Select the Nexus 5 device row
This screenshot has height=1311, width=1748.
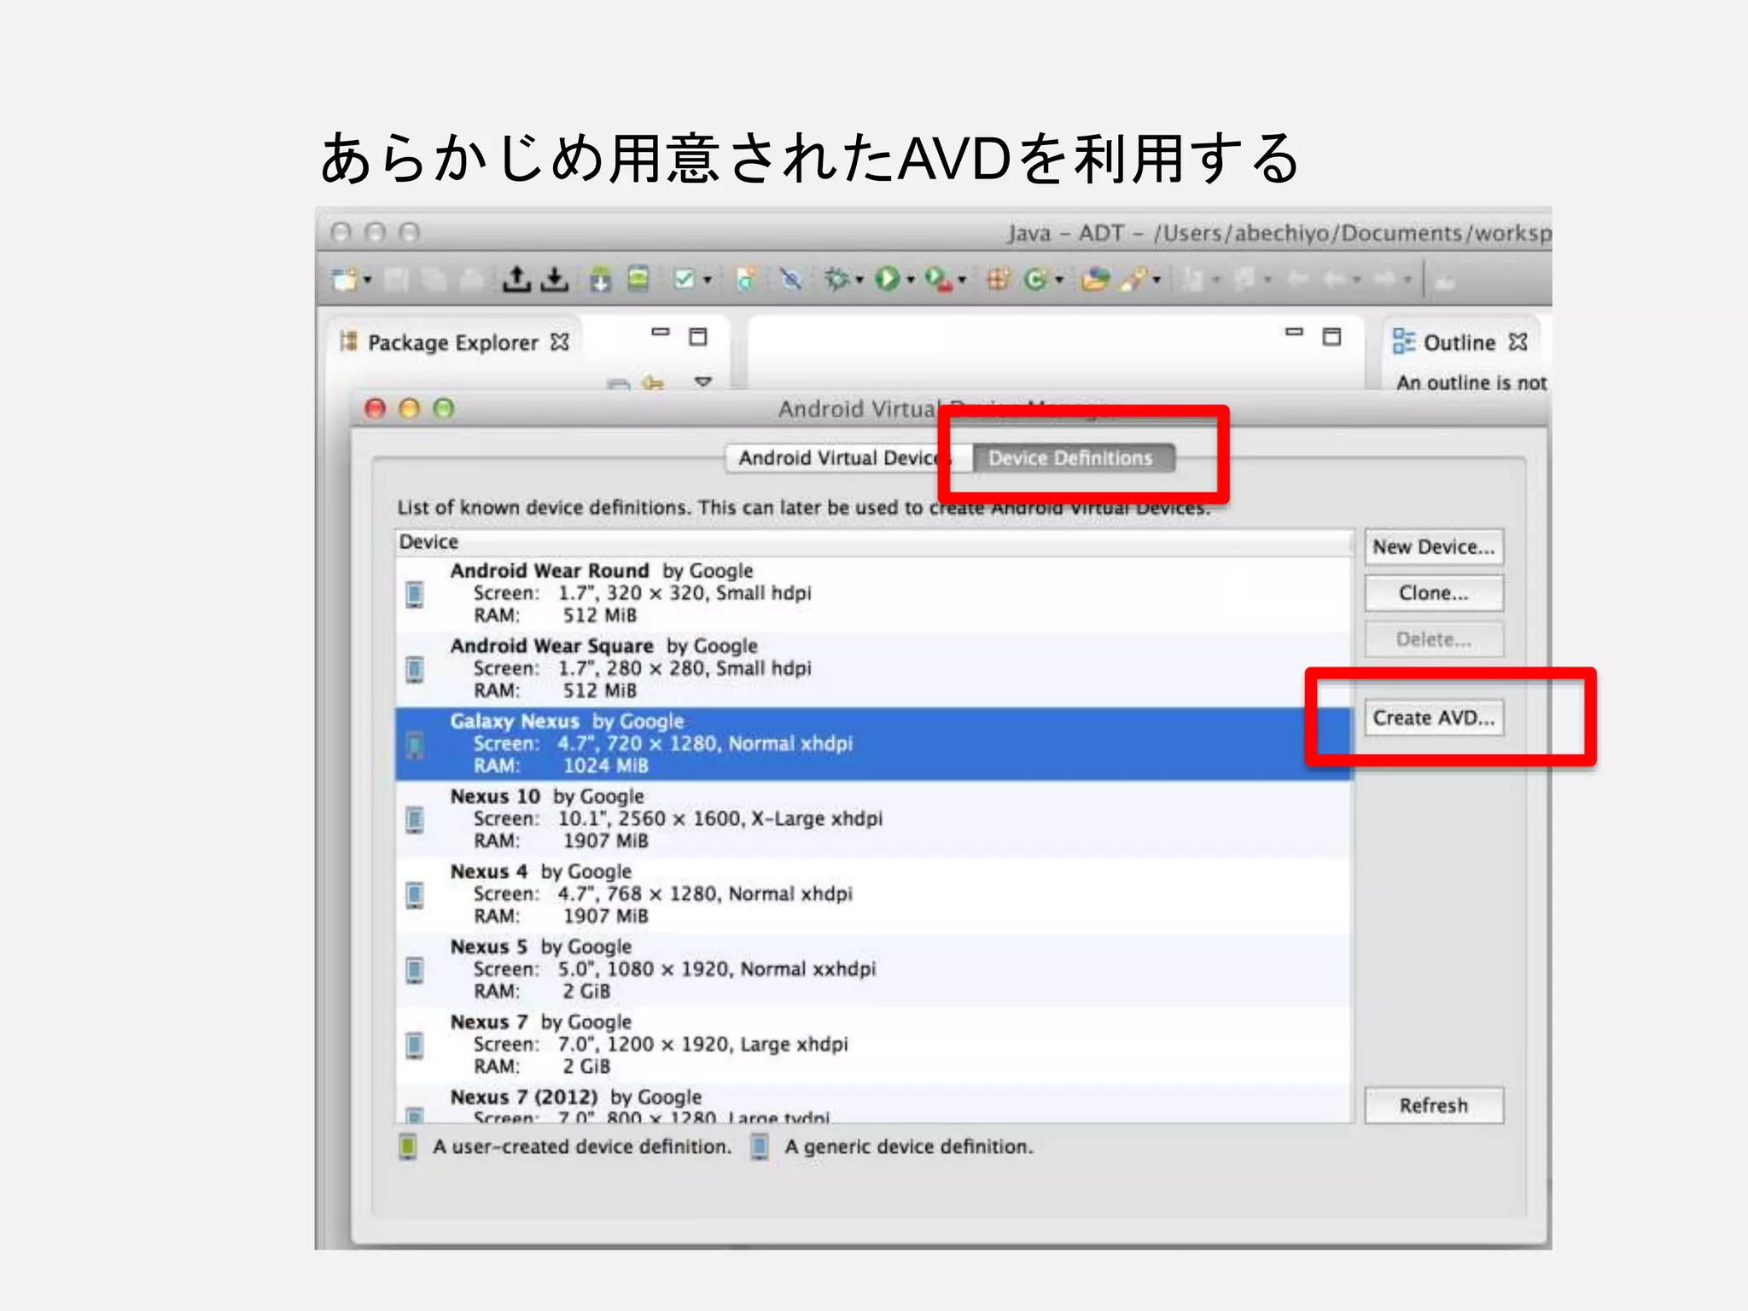pyautogui.click(x=875, y=969)
